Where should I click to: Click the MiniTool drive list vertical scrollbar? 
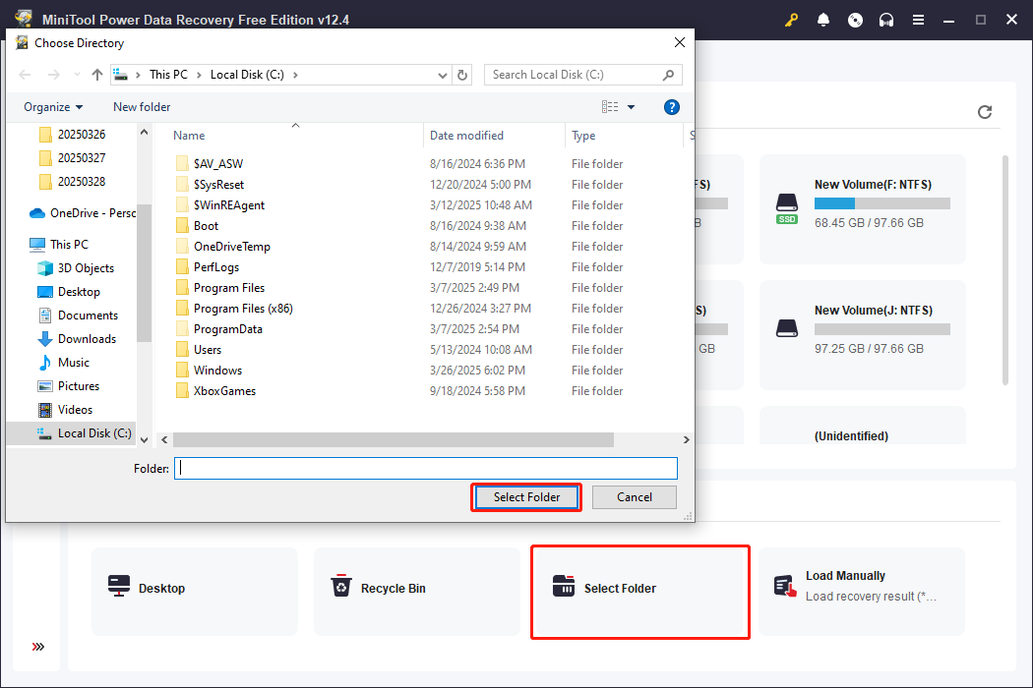tap(1004, 270)
